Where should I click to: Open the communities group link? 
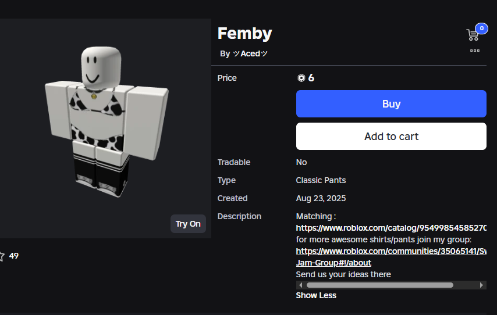tap(391, 251)
